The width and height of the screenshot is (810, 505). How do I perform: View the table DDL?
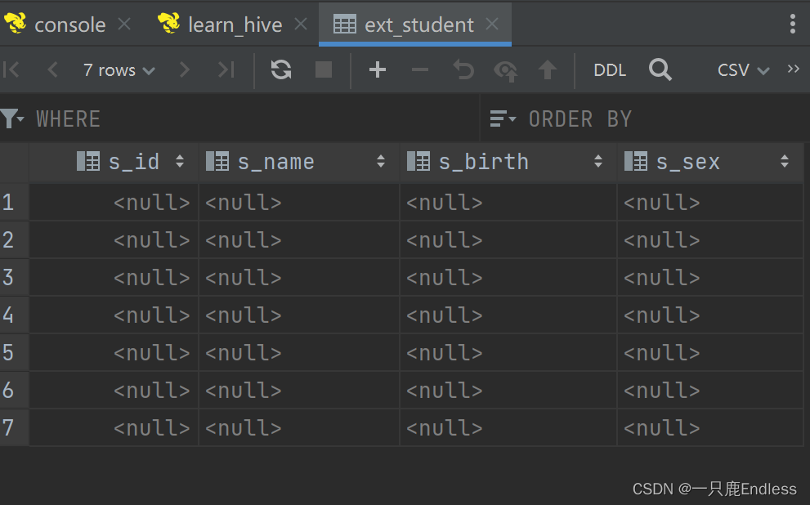[609, 69]
